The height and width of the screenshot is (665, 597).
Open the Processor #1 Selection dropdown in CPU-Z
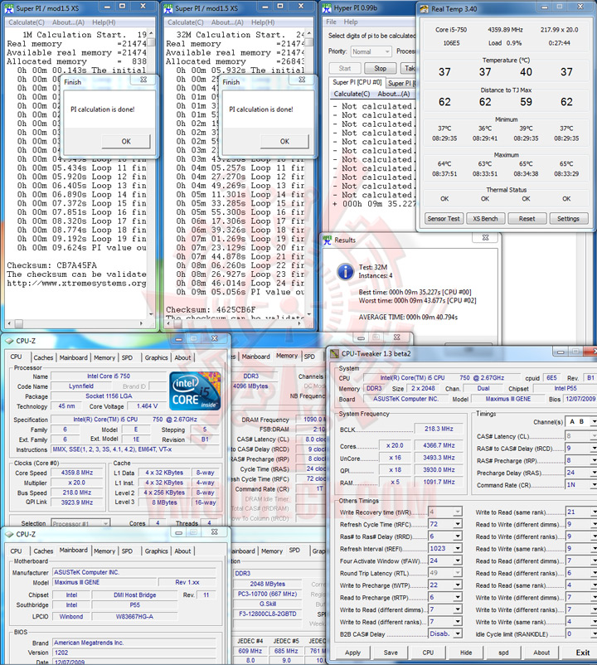80,524
